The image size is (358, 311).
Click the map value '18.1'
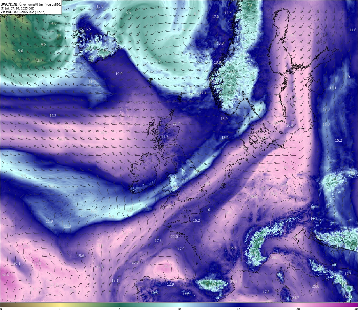115,280
